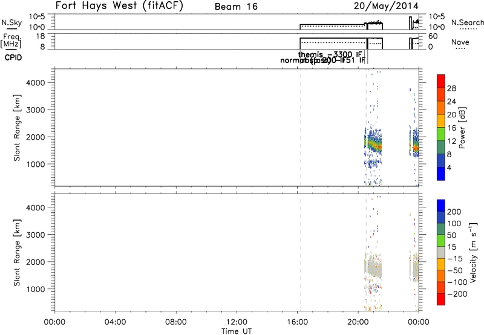Click the 'Velocity [m s-1]' color bar label

click(473, 252)
